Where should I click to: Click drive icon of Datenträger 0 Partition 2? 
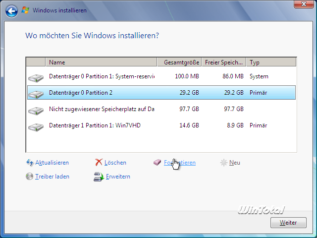36,94
